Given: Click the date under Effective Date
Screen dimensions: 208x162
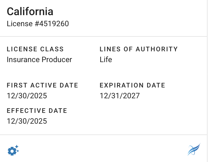Looking at the screenshot, I should (x=27, y=121).
